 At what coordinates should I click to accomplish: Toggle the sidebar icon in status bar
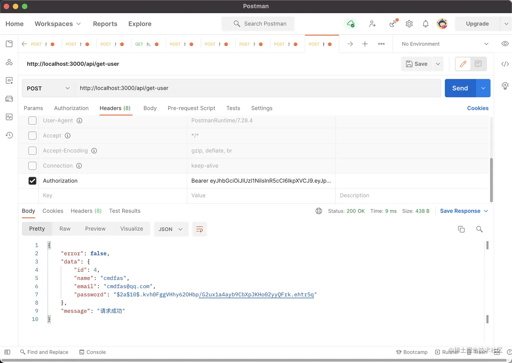point(7,352)
